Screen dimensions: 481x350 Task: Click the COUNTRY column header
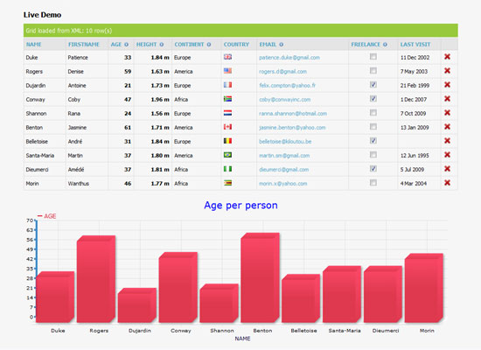[x=236, y=45]
